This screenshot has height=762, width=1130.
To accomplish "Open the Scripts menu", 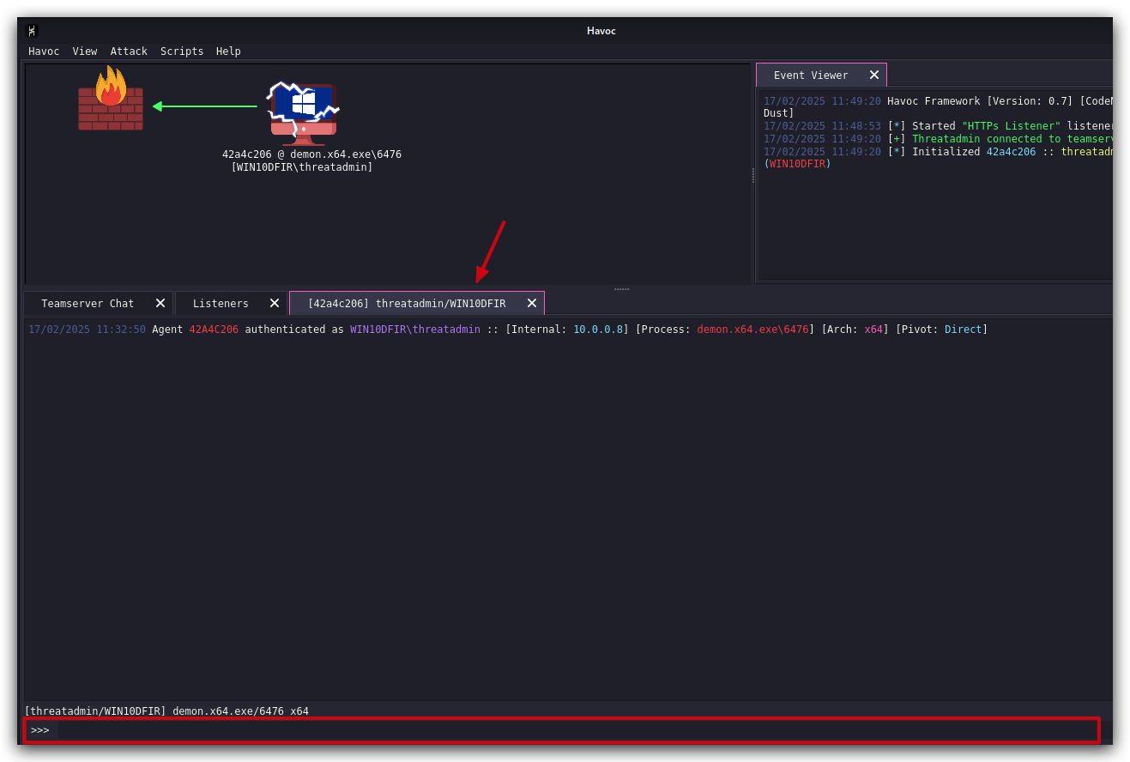I will click(182, 51).
